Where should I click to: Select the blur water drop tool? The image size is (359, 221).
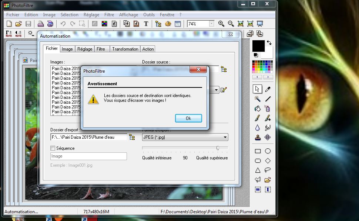pos(257,128)
